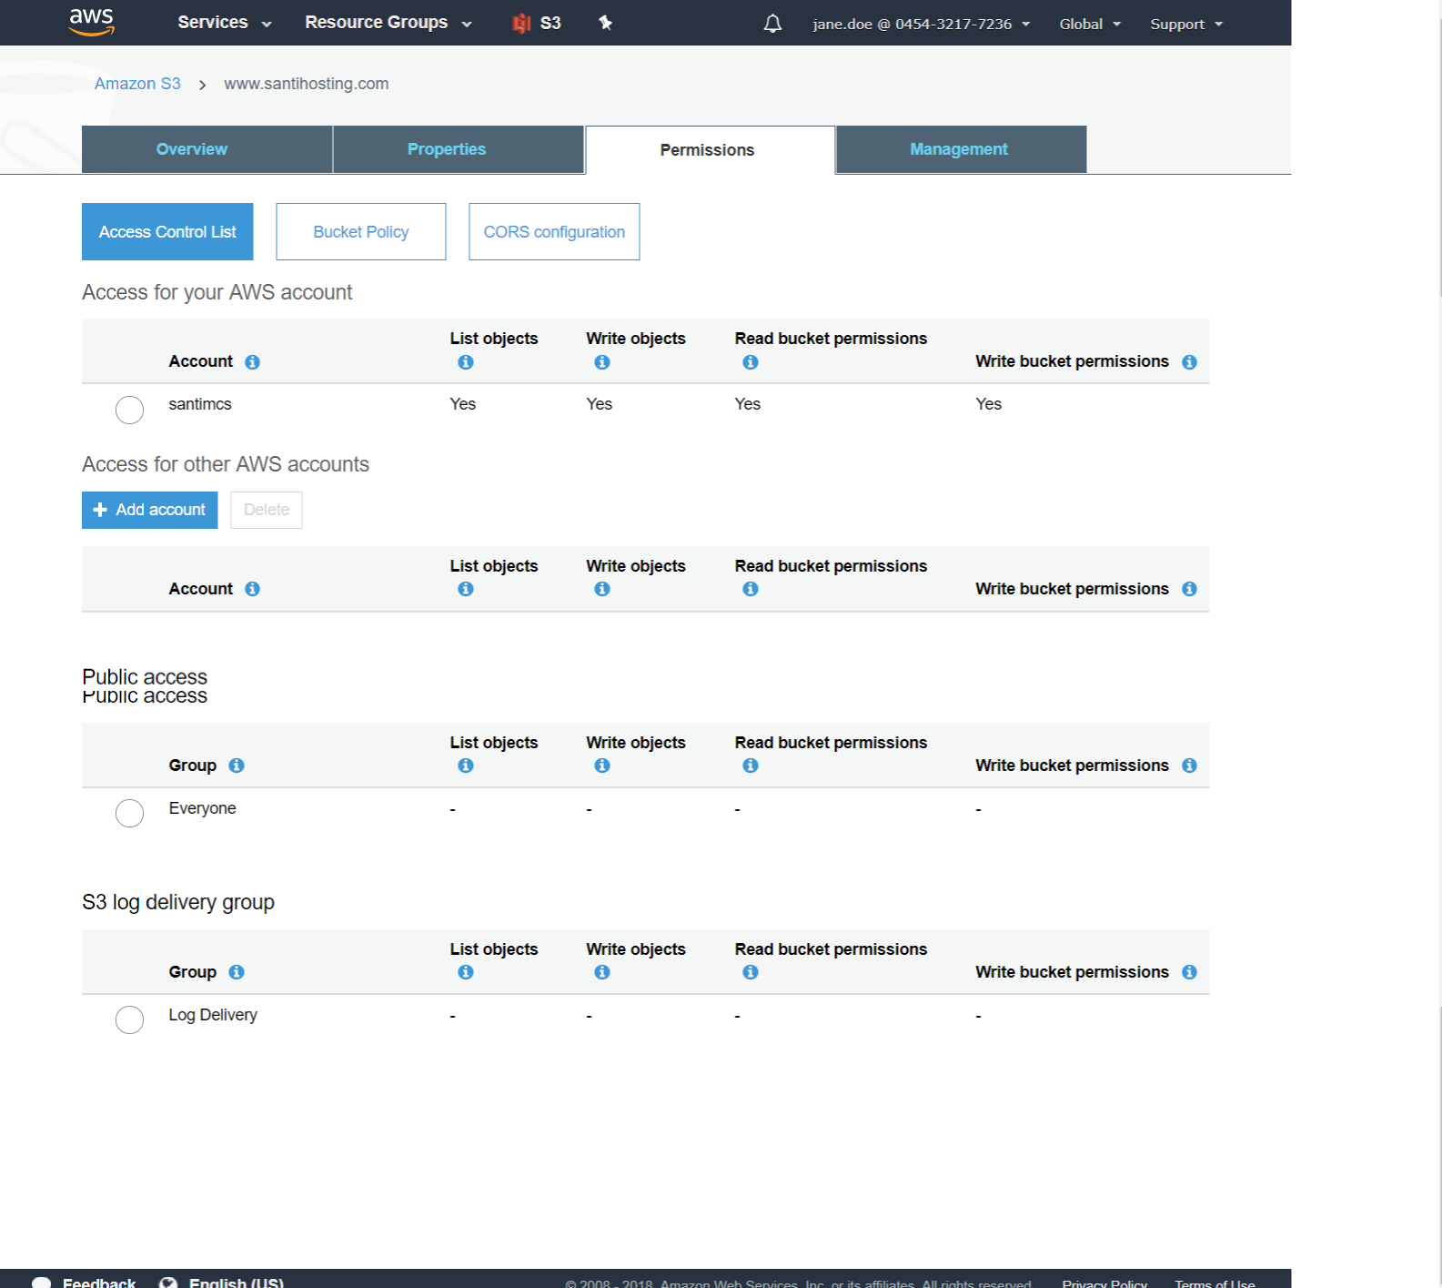
Task: Click Group info icon in Public access table
Action: (x=237, y=766)
